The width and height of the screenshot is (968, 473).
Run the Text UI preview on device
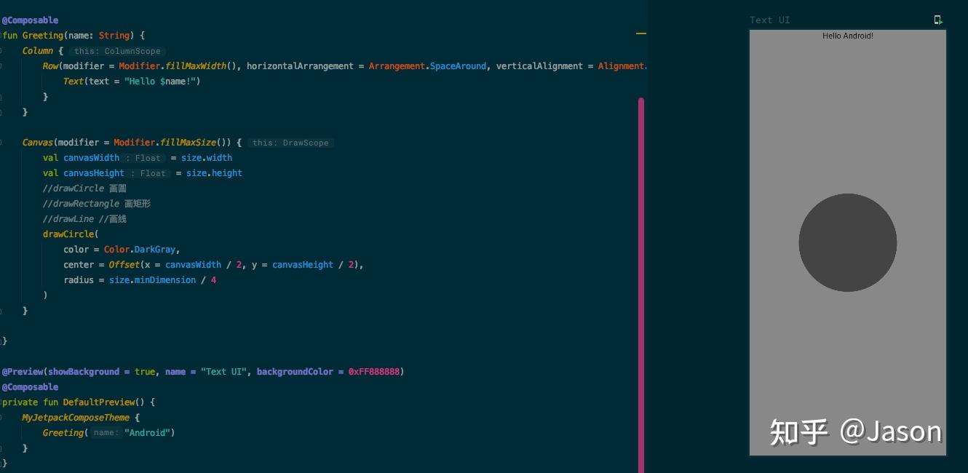(x=938, y=20)
